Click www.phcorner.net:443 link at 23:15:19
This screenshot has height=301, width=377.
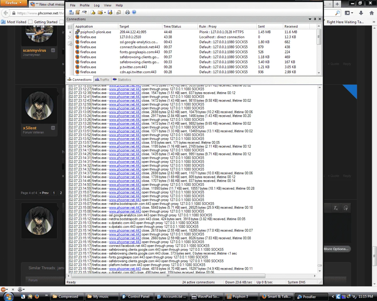coord(125,269)
